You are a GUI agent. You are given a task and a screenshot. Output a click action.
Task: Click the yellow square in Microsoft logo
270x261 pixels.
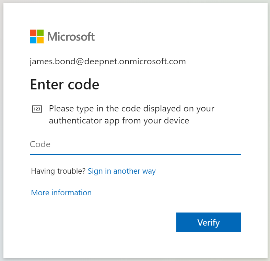point(40,40)
